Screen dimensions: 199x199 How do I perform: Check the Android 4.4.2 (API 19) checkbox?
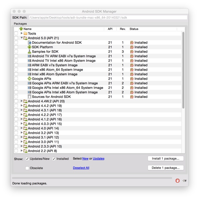pos(16,106)
